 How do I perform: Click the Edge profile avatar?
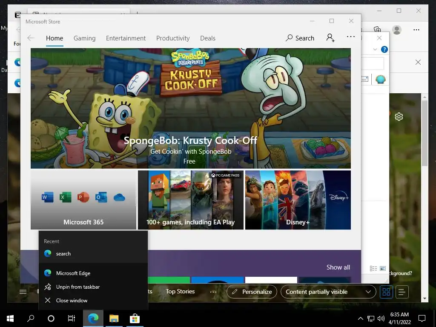397,30
